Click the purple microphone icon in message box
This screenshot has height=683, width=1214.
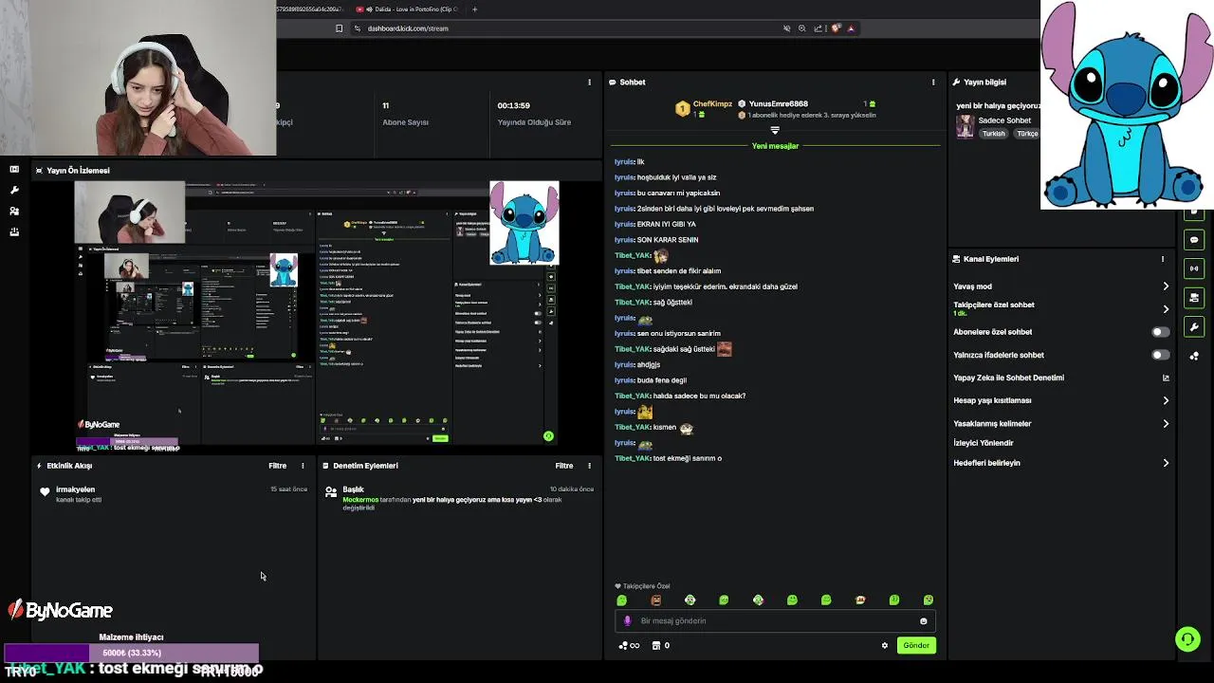[x=627, y=621]
